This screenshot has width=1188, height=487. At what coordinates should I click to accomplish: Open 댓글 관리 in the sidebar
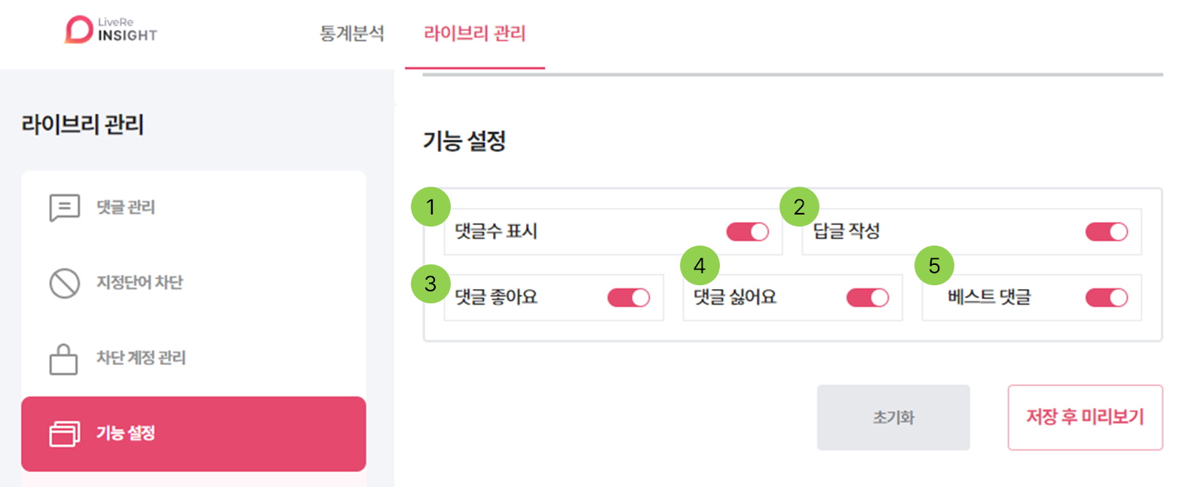126,207
